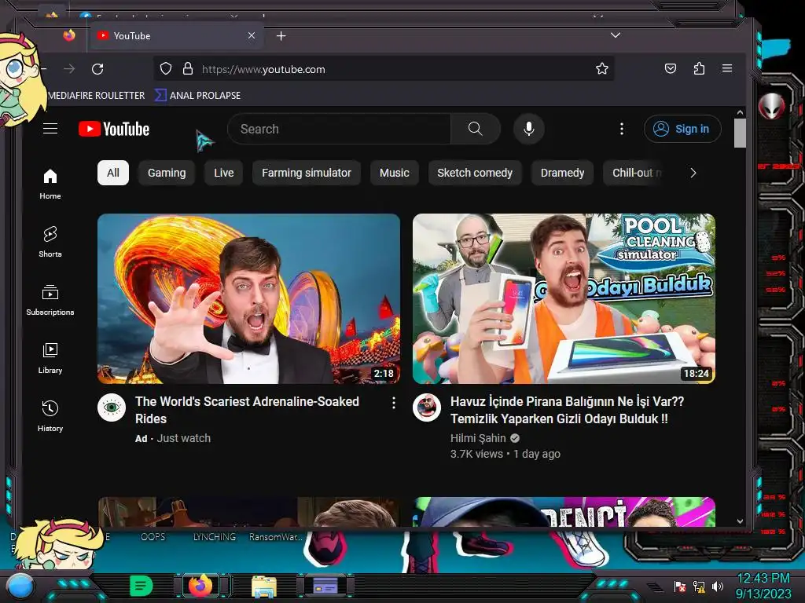List all tabs dropdown arrow
This screenshot has width=805, height=603.
point(616,35)
